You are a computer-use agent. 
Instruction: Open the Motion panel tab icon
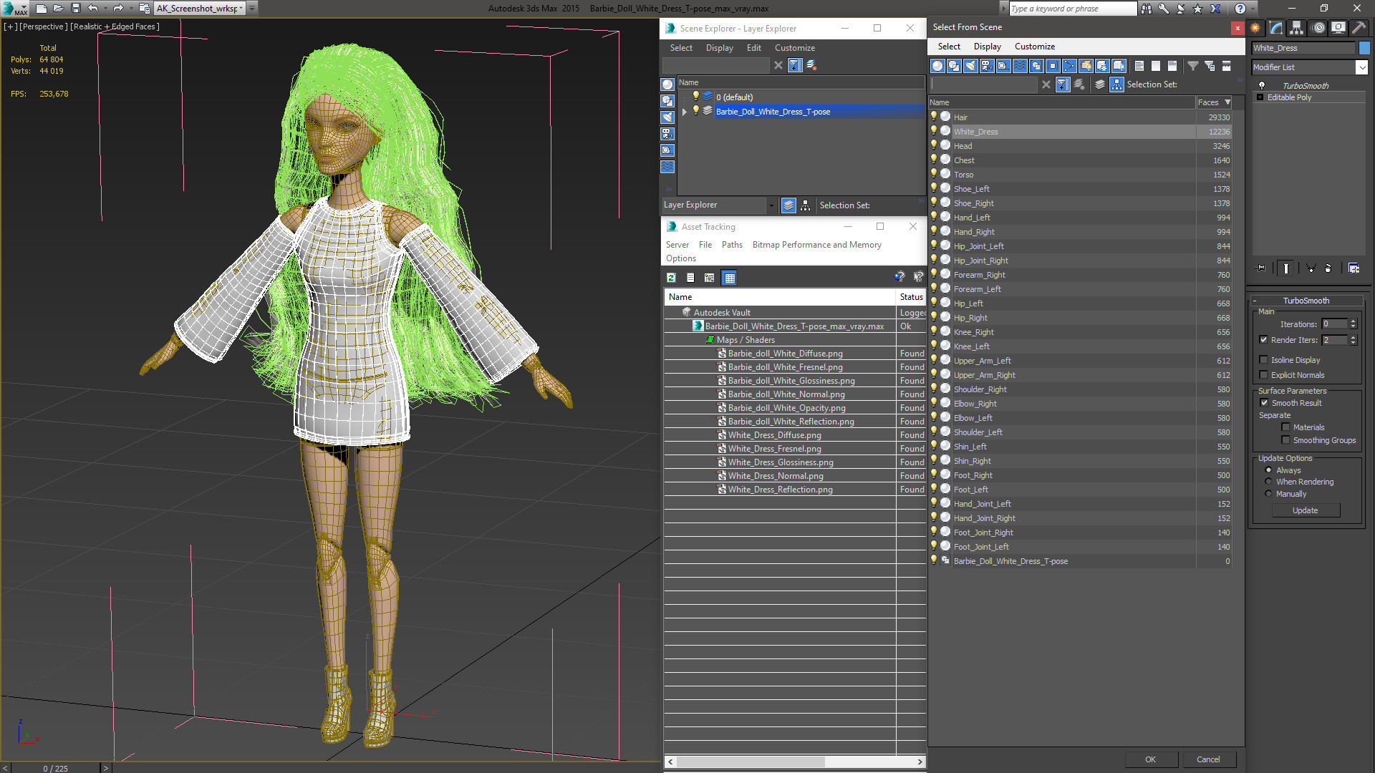click(1318, 28)
